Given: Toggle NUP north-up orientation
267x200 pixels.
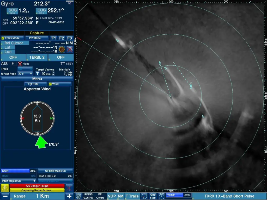Looking at the screenshot, I should (x=112, y=196).
